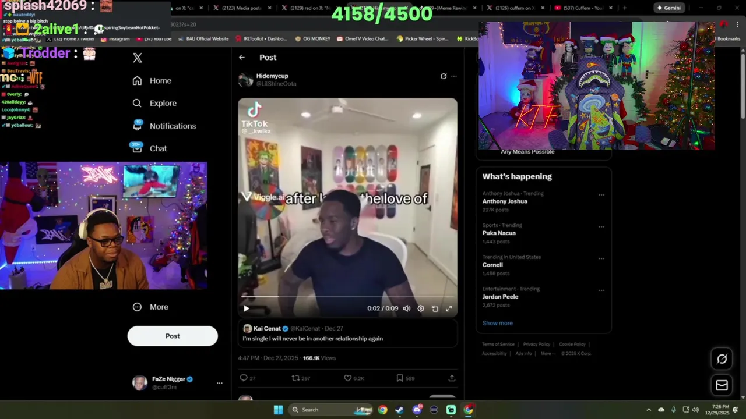Open the More menu in sidebar
This screenshot has width=746, height=419.
150,307
